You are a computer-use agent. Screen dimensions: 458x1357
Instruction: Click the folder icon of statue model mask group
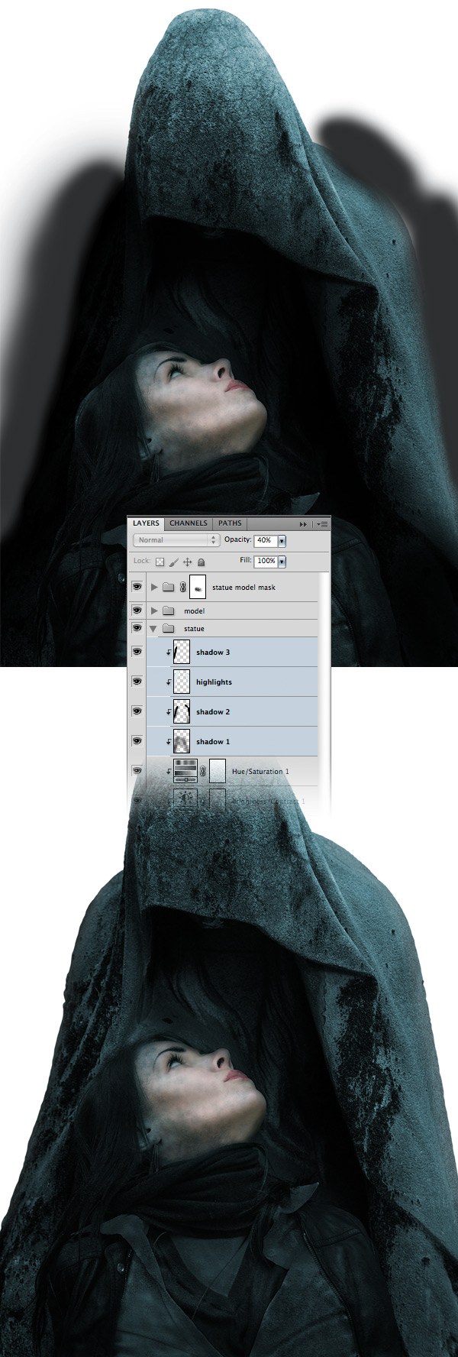[169, 588]
